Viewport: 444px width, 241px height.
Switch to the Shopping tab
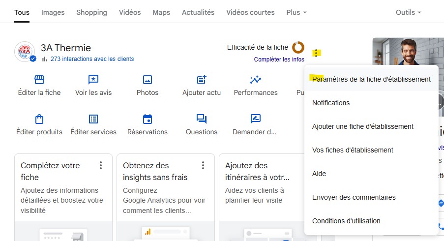tap(92, 12)
